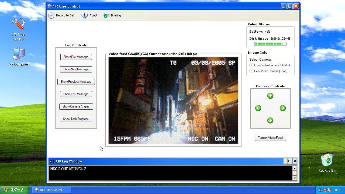Select Rear Video Camera (none) radio button
Screen dimensions: 345x194
pos(251,71)
